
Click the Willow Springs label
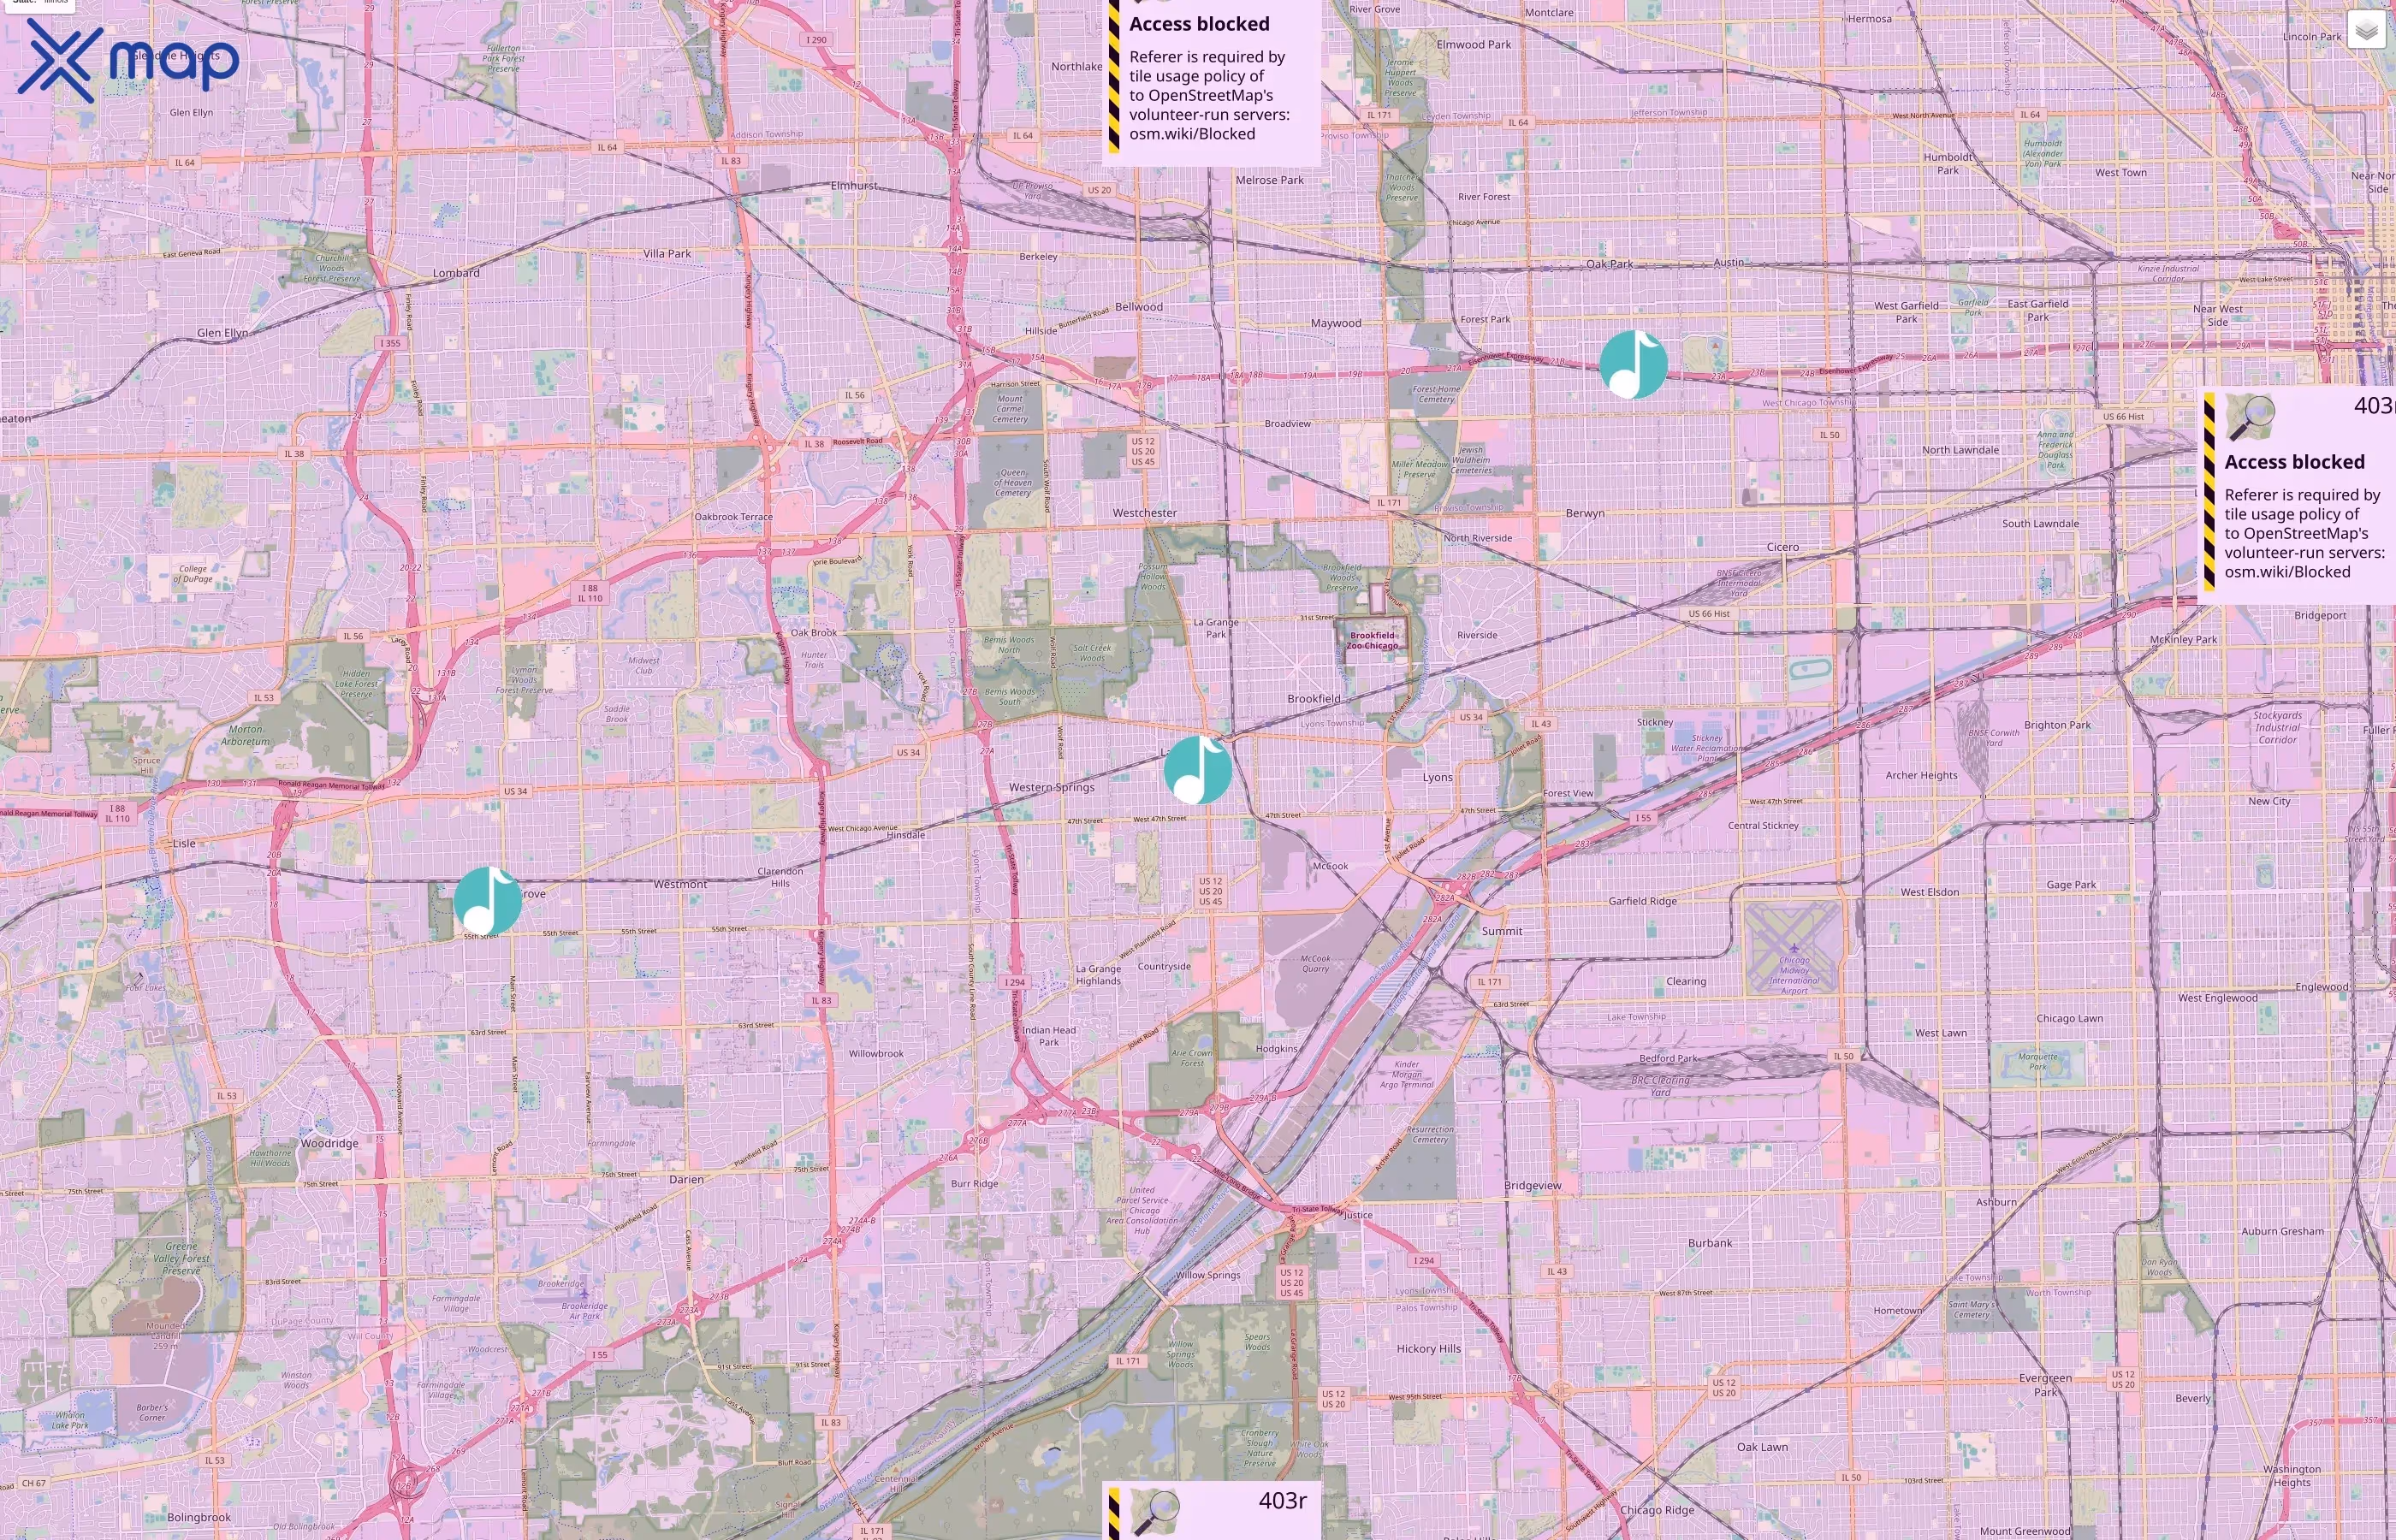coord(1207,1275)
